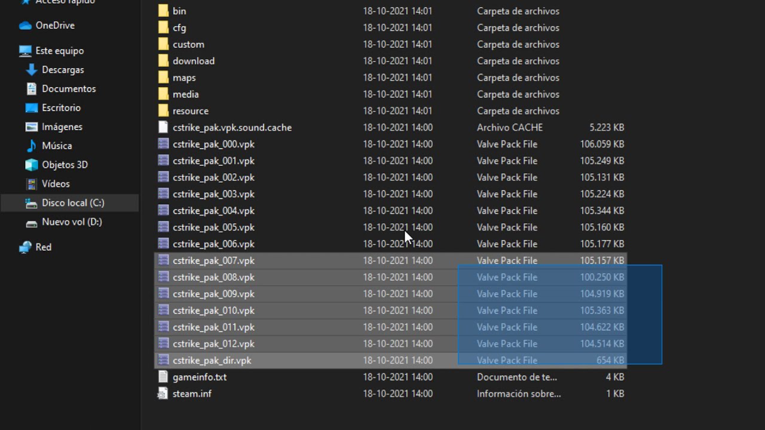
Task: Select Este equipo in navigation pane
Action: tap(60, 51)
